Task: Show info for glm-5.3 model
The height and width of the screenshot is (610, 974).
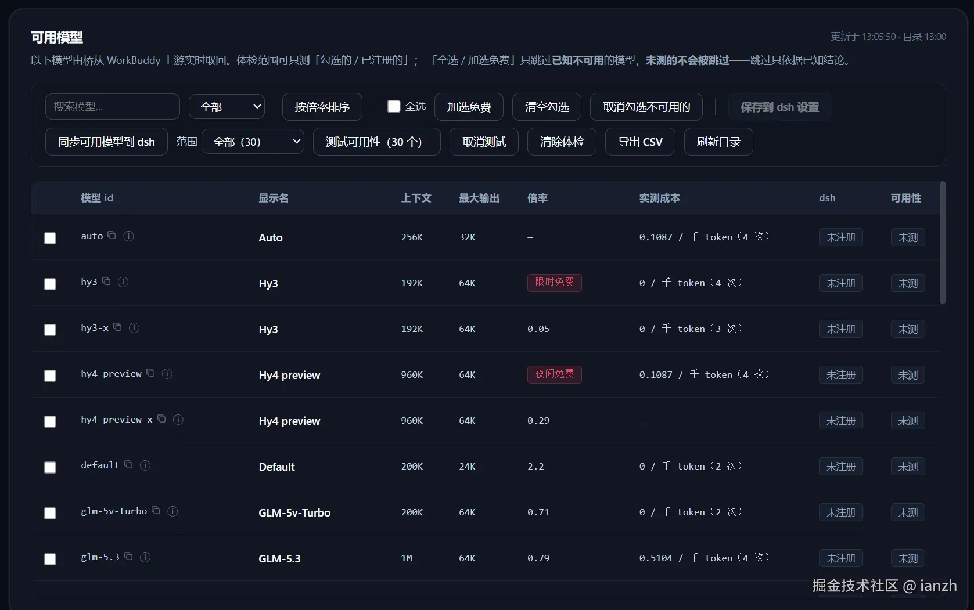Action: point(145,557)
